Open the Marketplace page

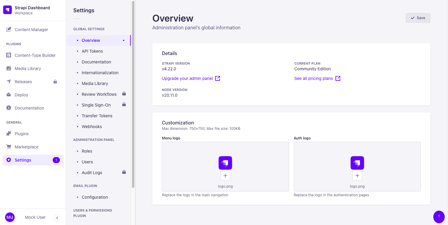(x=26, y=147)
